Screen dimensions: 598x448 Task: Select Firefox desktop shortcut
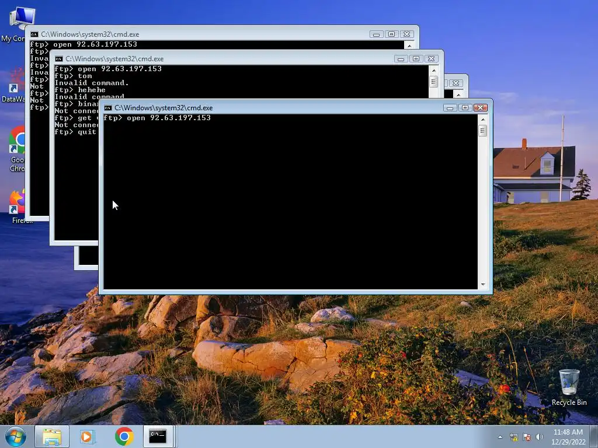pos(17,206)
